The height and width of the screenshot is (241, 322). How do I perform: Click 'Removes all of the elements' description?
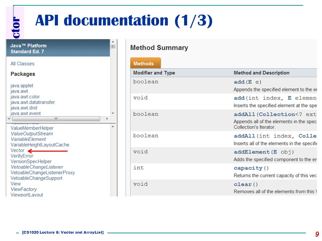tap(275, 191)
